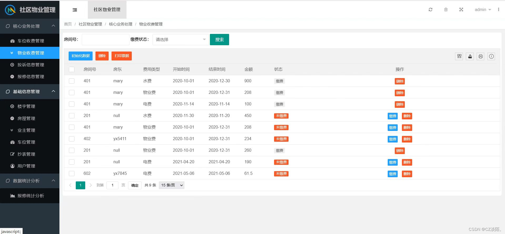Click the 初始化数据 button
Image resolution: width=505 pixels, height=234 pixels.
coord(80,56)
